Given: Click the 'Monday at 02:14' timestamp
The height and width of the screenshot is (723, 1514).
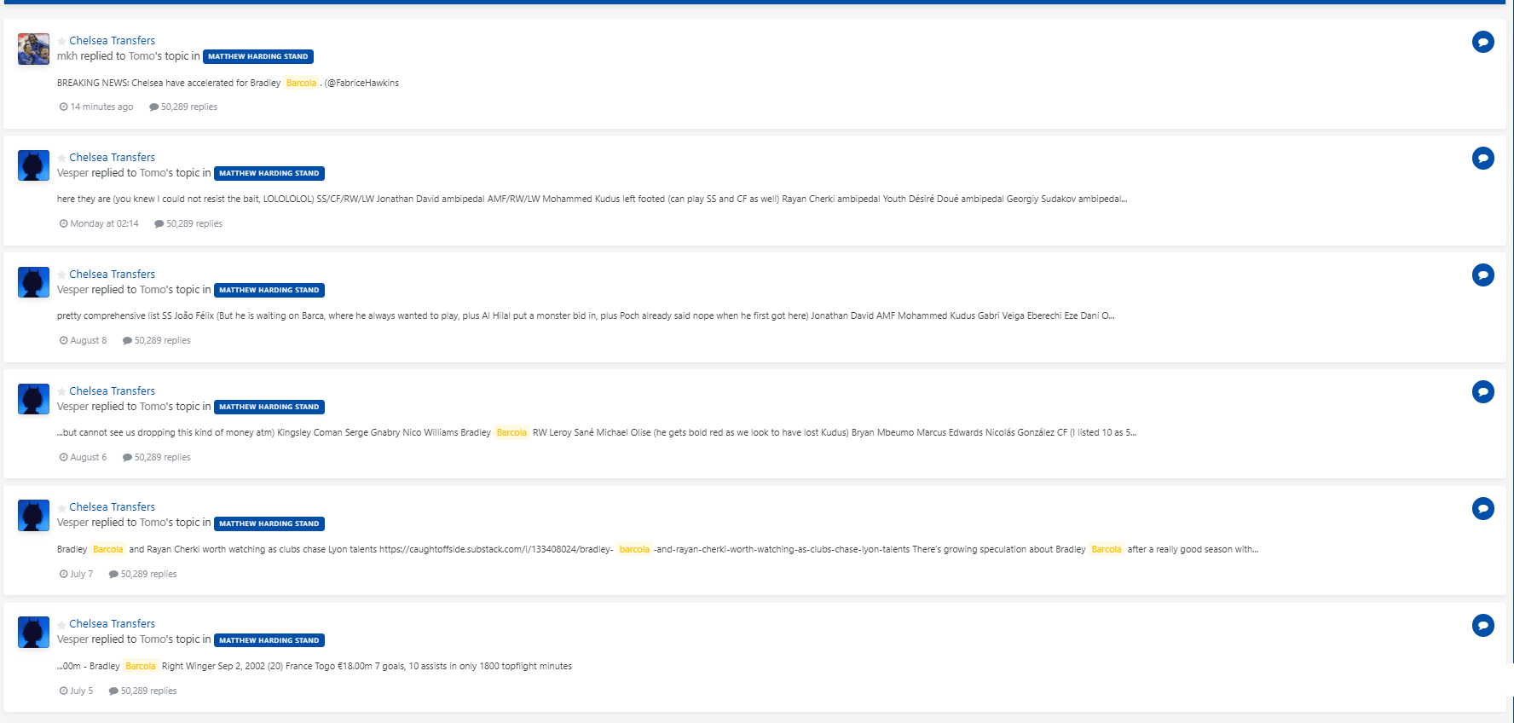Looking at the screenshot, I should click(x=99, y=224).
